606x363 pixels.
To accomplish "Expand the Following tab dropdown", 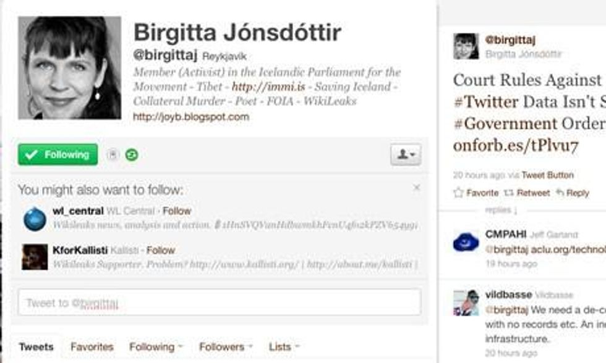I will point(156,347).
